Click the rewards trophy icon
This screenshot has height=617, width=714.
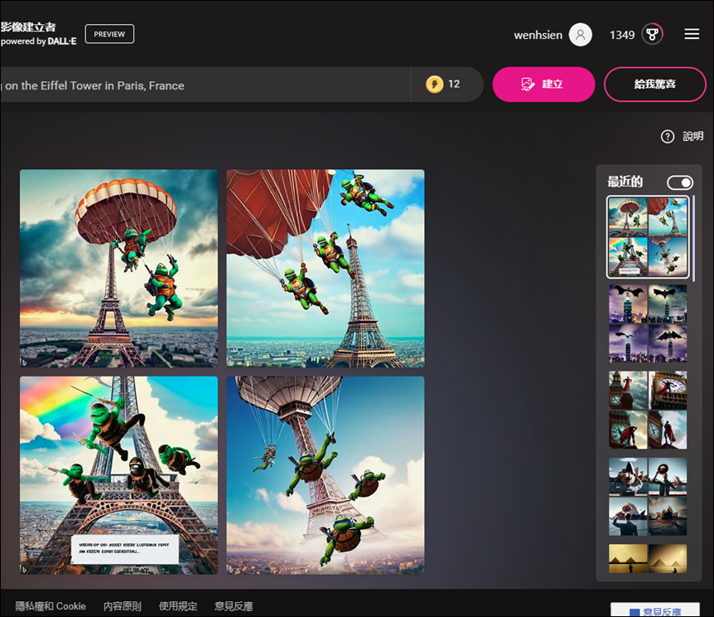point(652,35)
